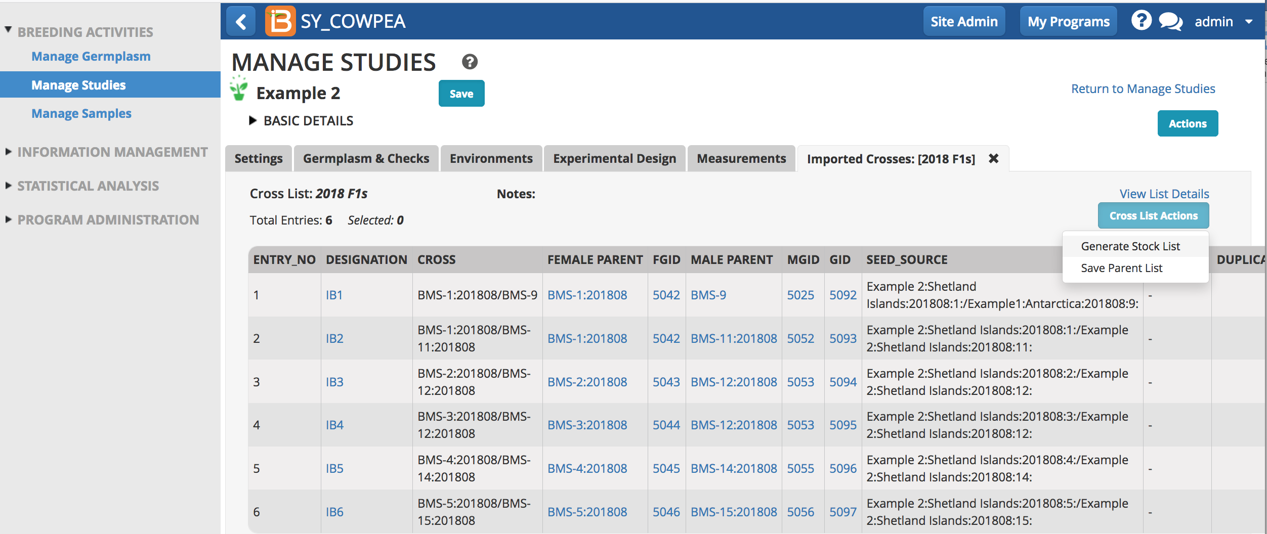Select Manage Studies in sidebar
The width and height of the screenshot is (1267, 534).
(x=110, y=84)
